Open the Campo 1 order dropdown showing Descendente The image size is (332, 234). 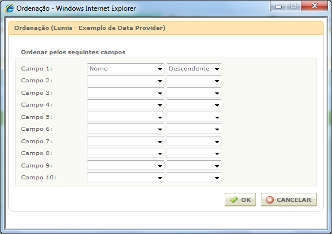click(194, 68)
